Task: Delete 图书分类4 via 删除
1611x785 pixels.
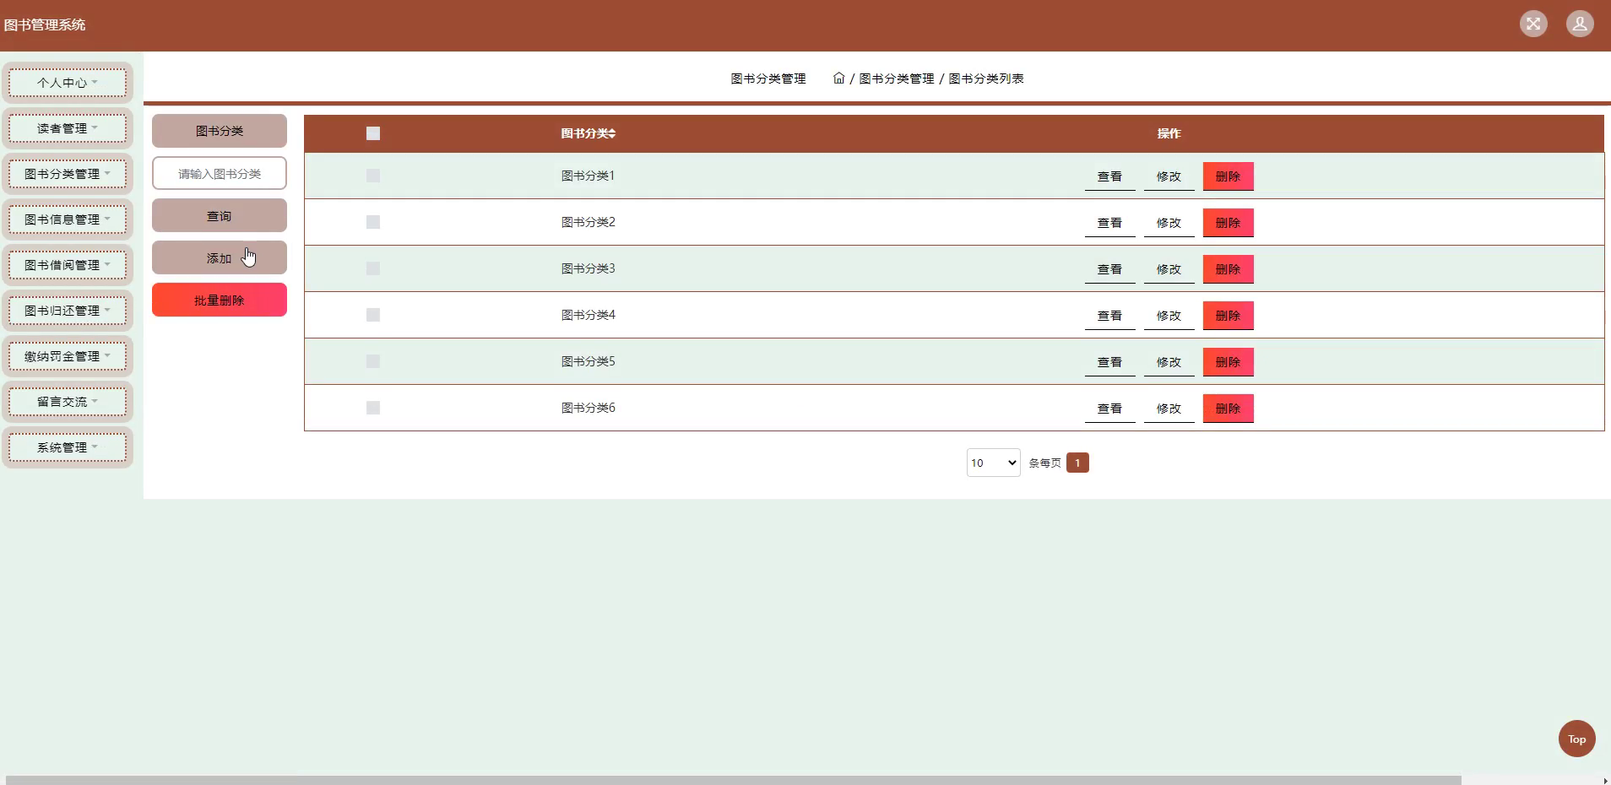Action: [x=1228, y=316]
